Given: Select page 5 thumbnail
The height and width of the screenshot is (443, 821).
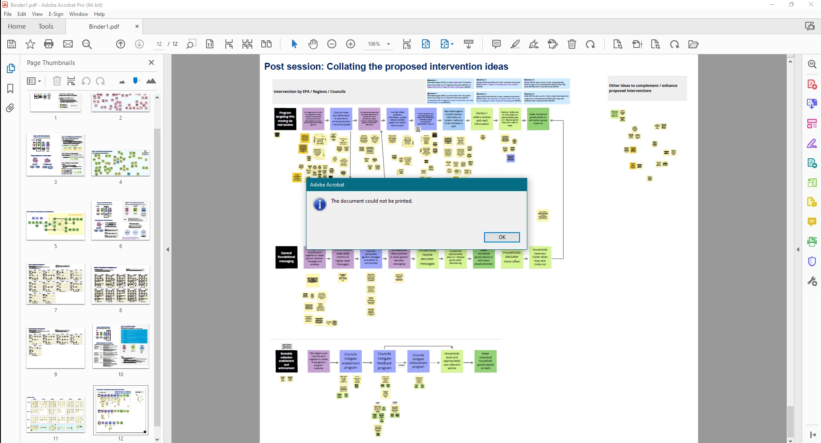Looking at the screenshot, I should pyautogui.click(x=56, y=225).
